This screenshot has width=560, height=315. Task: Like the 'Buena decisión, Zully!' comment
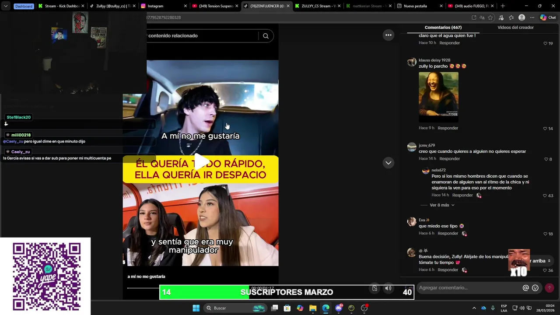point(545,270)
